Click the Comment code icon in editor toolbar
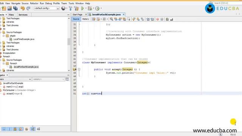242x136 pixels. 167,19
